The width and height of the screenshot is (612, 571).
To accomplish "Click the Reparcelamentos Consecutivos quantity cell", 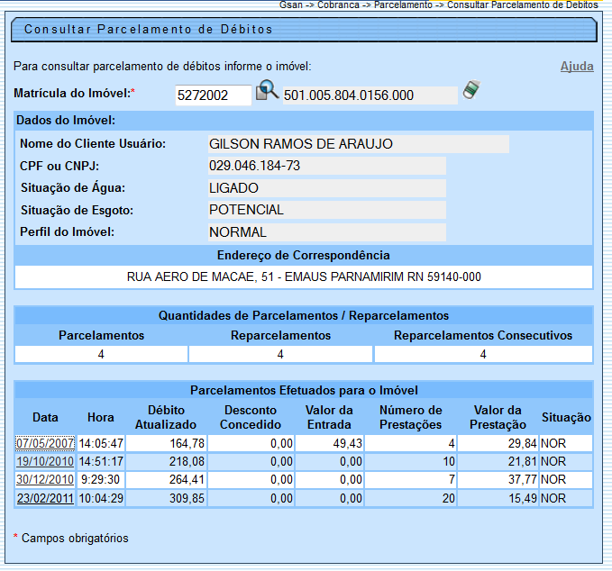I will [483, 355].
